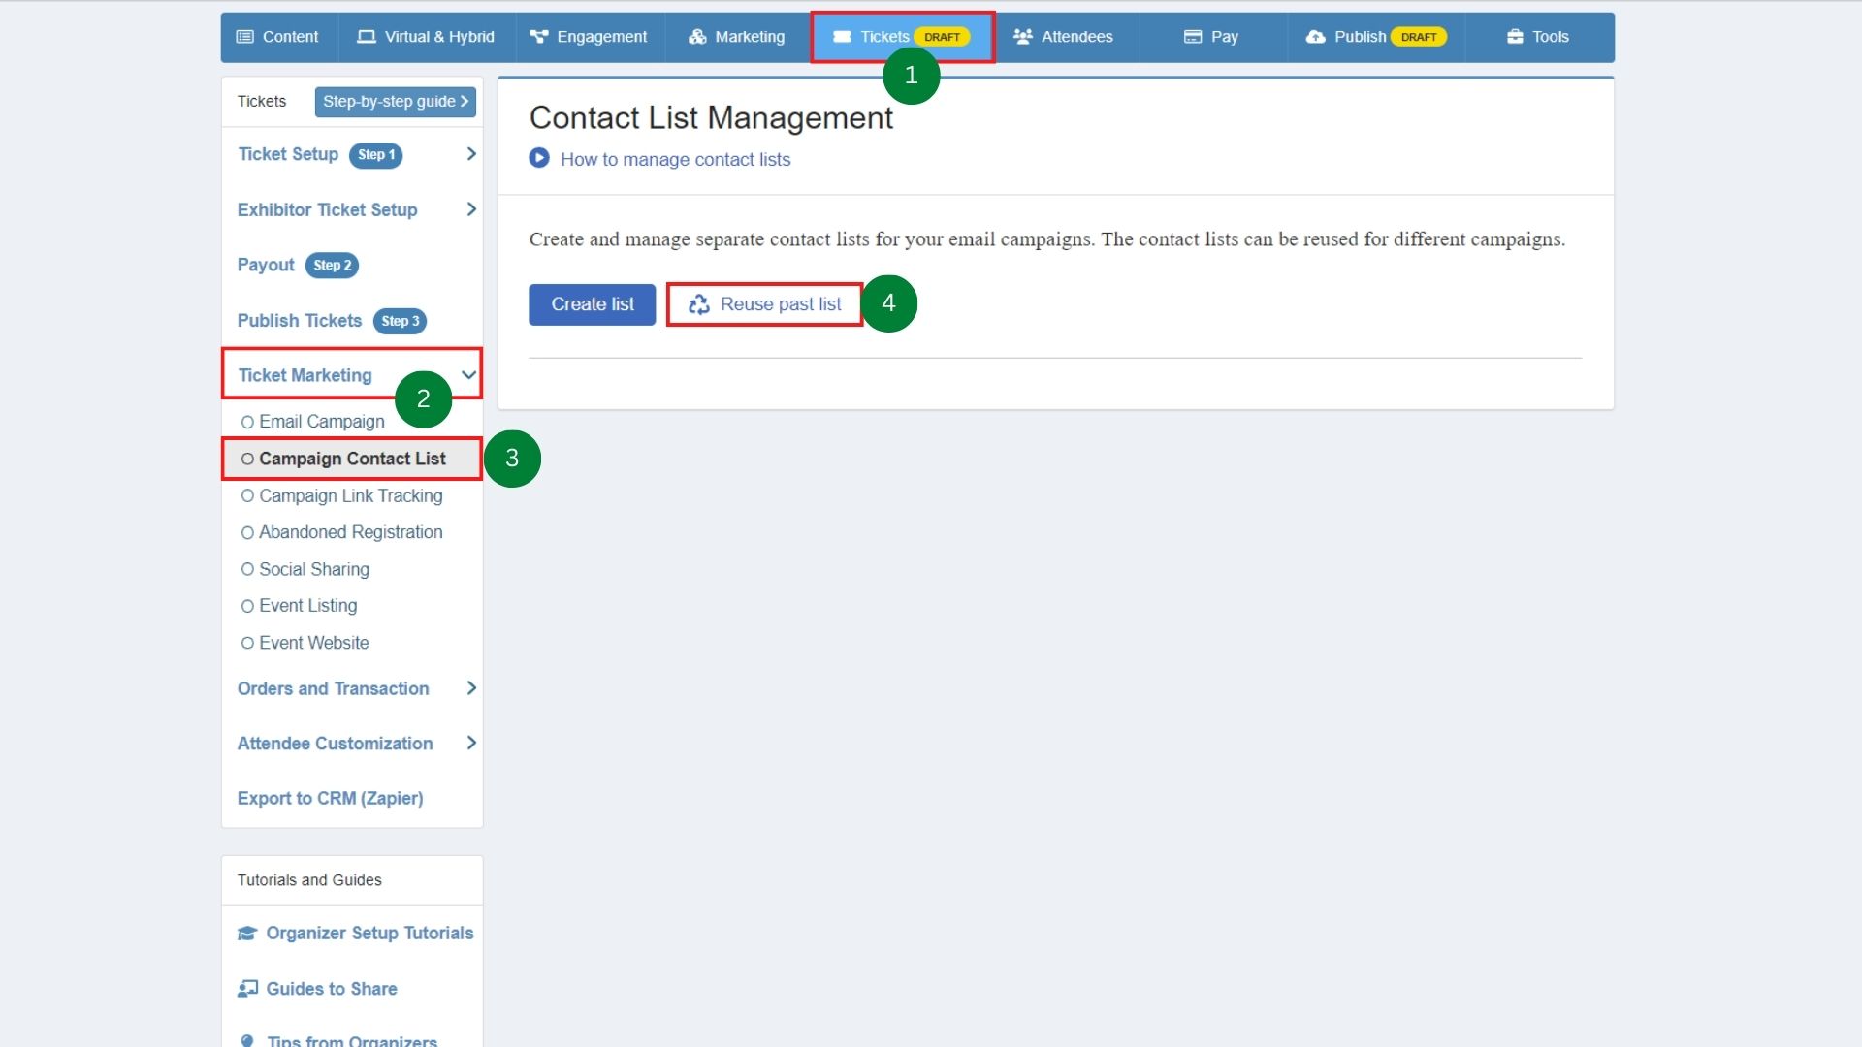Open the Content section icon
The image size is (1862, 1047).
[x=244, y=36]
